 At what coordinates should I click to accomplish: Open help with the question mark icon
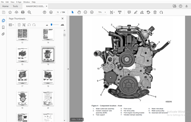[x=181, y=6]
